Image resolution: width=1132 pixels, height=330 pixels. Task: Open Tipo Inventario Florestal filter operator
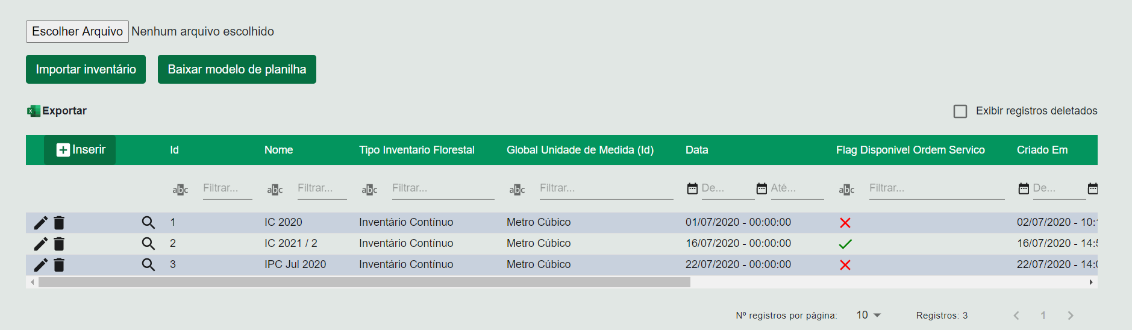click(x=369, y=190)
